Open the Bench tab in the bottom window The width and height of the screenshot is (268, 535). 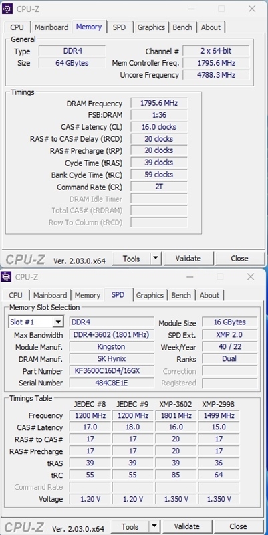click(180, 295)
